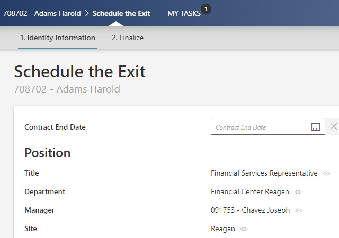Click the Financial Center Reagan department value
This screenshot has height=238, width=339.
(249, 192)
